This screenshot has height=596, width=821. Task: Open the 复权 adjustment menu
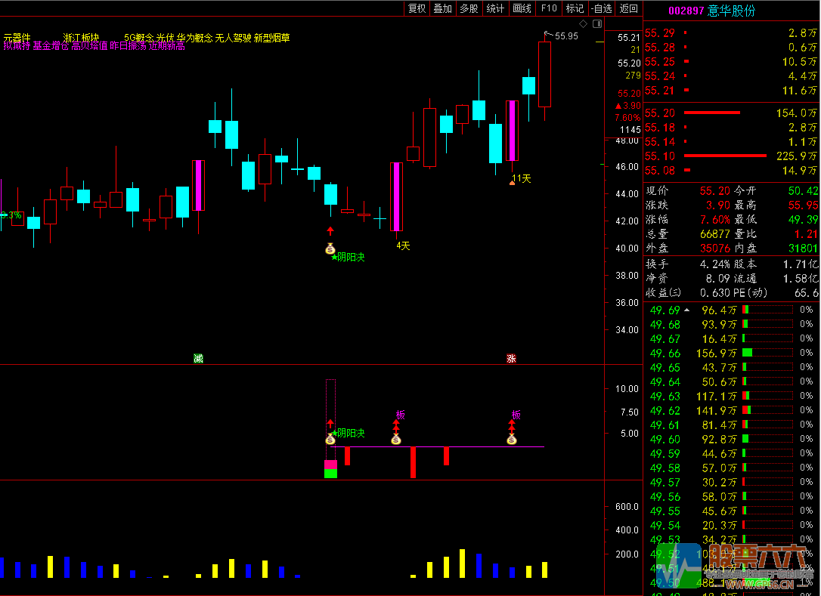[417, 8]
